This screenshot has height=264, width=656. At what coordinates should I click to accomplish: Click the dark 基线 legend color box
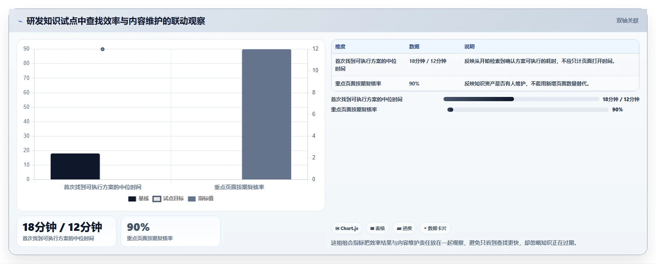pos(132,199)
